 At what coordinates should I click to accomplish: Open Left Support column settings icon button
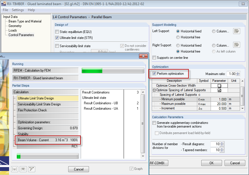click(x=236, y=31)
